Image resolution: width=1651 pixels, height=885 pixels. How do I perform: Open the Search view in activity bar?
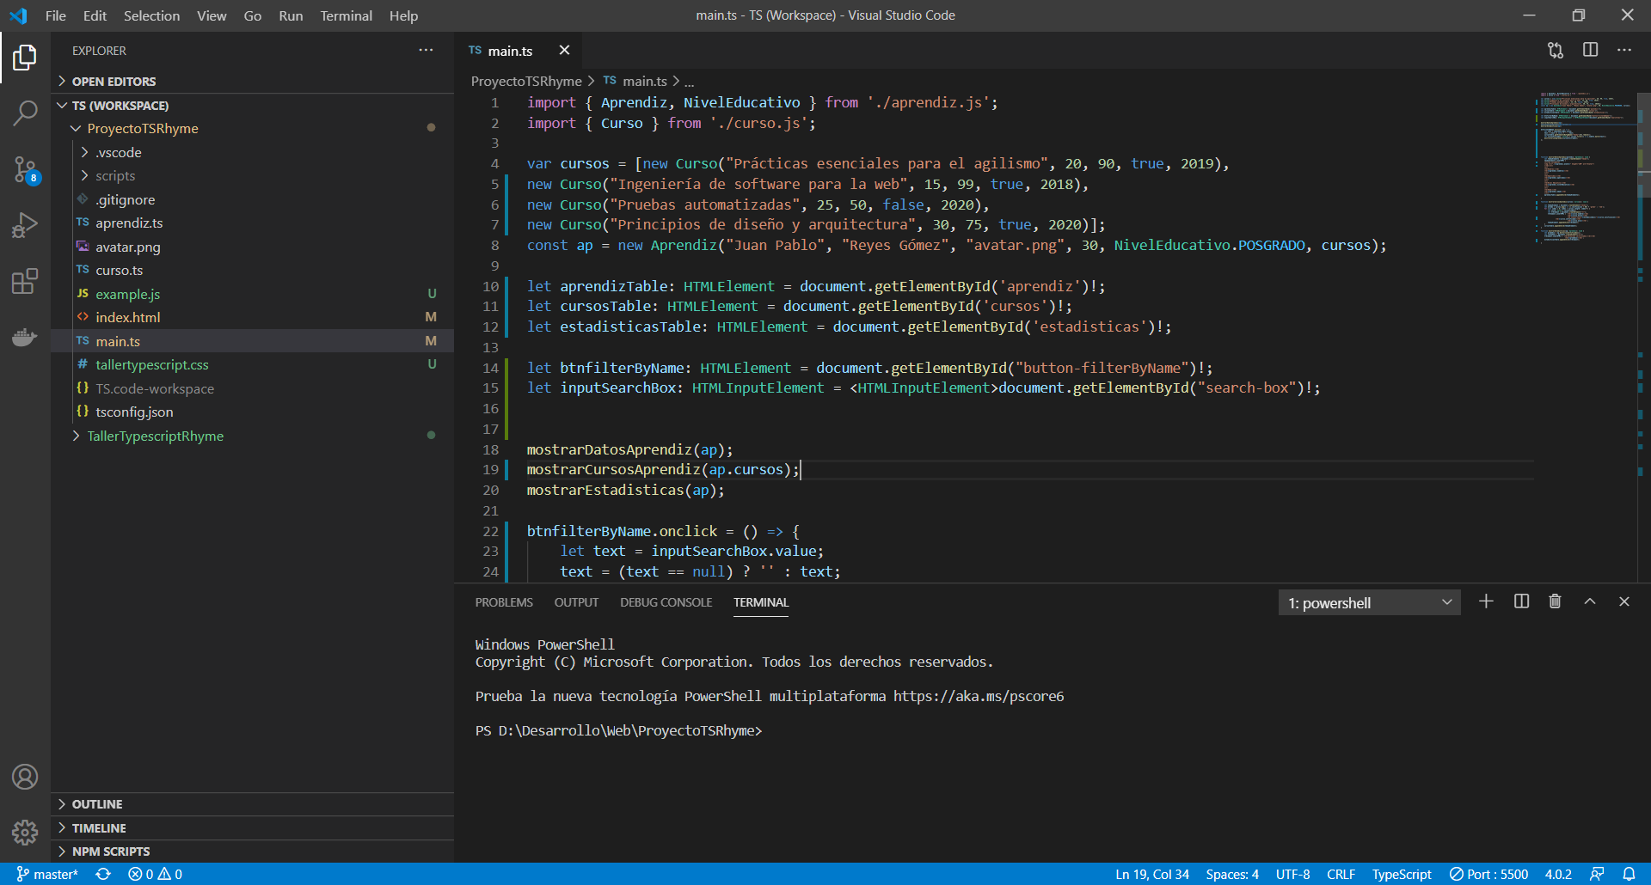(25, 113)
